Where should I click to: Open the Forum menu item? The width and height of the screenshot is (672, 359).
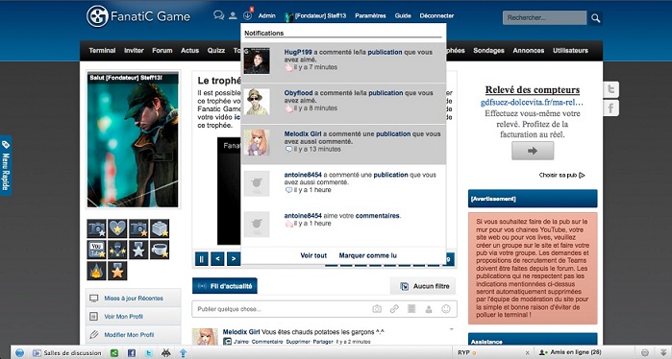coord(162,51)
